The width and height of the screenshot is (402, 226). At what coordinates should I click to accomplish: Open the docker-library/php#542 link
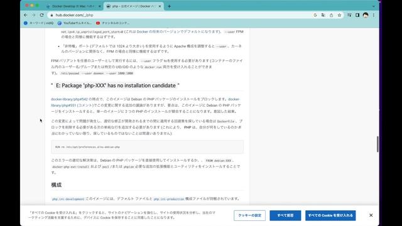point(69,99)
